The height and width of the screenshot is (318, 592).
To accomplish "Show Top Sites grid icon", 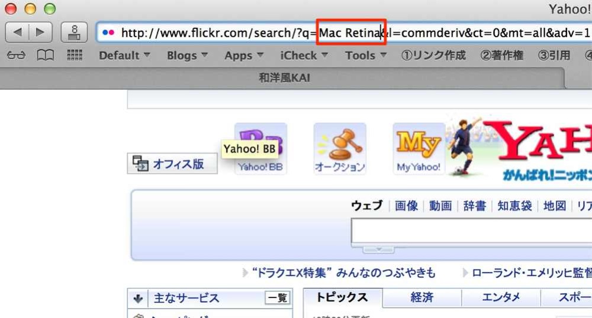I will 75,56.
